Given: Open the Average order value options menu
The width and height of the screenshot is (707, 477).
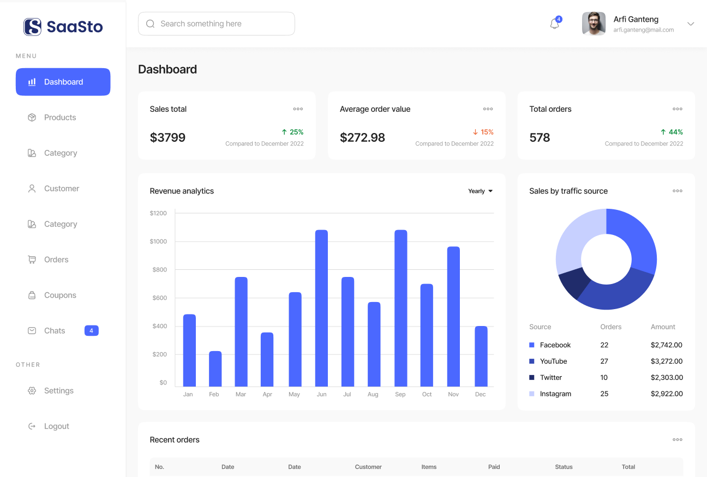Looking at the screenshot, I should click(x=488, y=109).
